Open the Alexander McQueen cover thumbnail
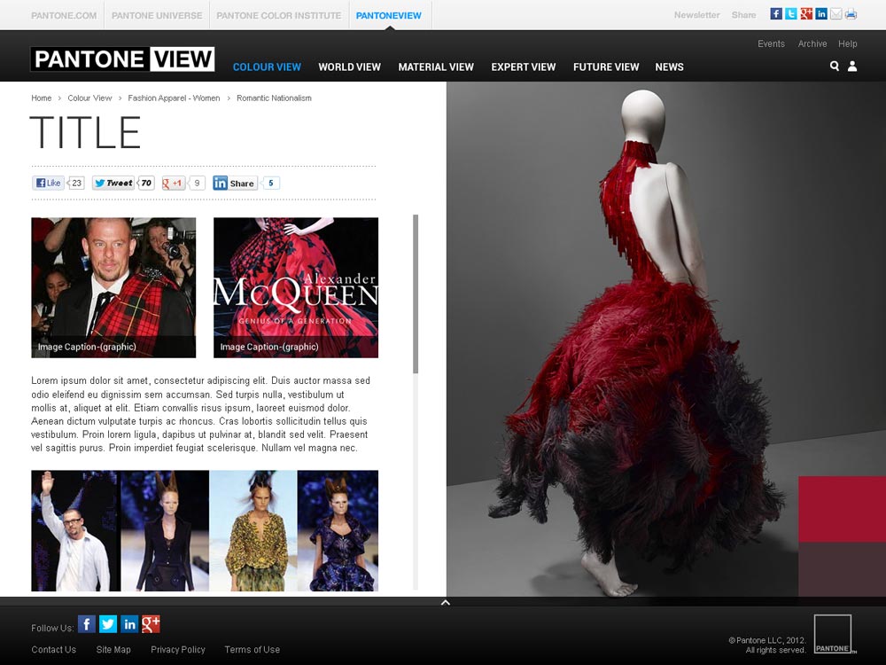This screenshot has width=886, height=665. 296,288
